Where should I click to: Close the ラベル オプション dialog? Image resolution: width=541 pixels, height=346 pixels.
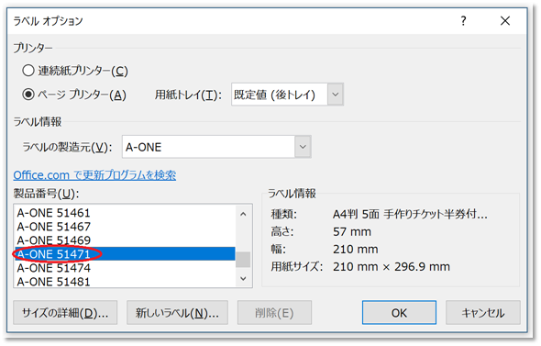[x=505, y=21]
